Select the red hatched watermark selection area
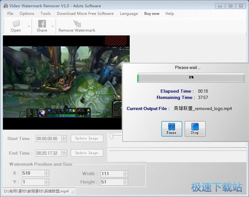 pos(116,41)
